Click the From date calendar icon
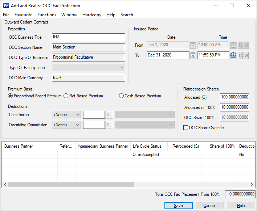Viewport: 257px width, 211px height. tap(193, 45)
